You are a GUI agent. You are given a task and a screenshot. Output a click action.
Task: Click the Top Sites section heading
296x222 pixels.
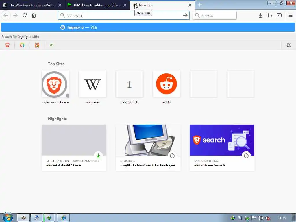(x=56, y=64)
